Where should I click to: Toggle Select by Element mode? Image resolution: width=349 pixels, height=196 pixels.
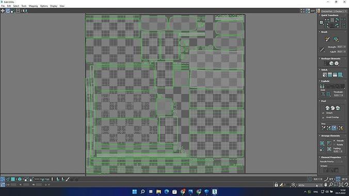[x=20, y=179]
